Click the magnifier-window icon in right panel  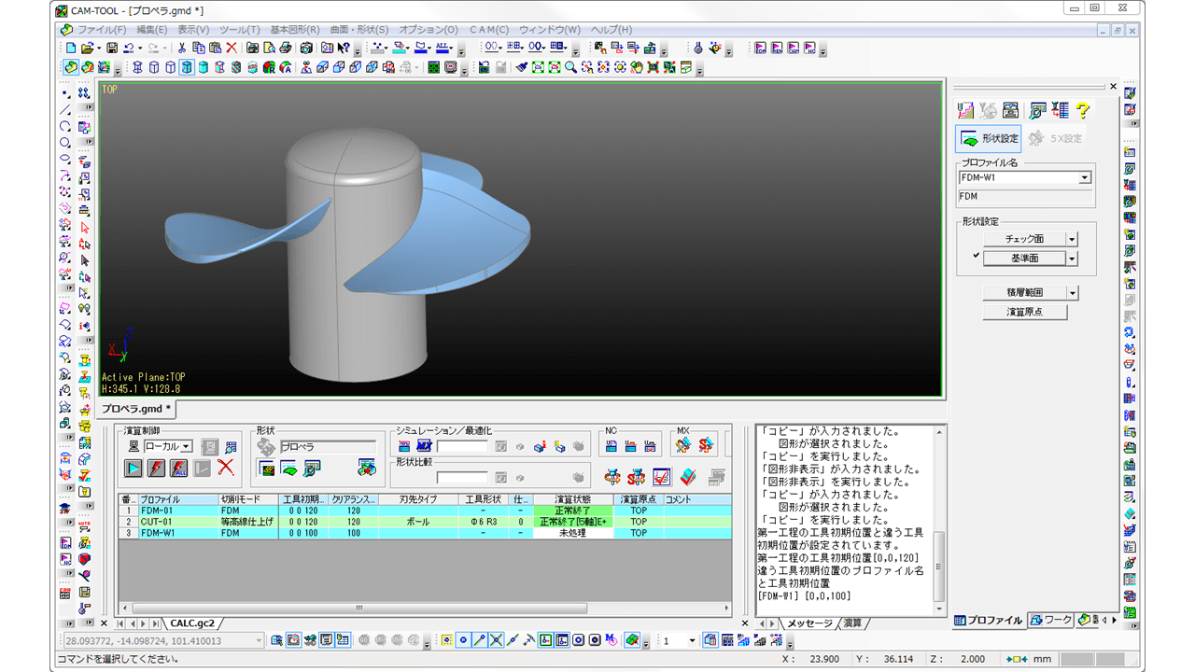click(x=1037, y=110)
